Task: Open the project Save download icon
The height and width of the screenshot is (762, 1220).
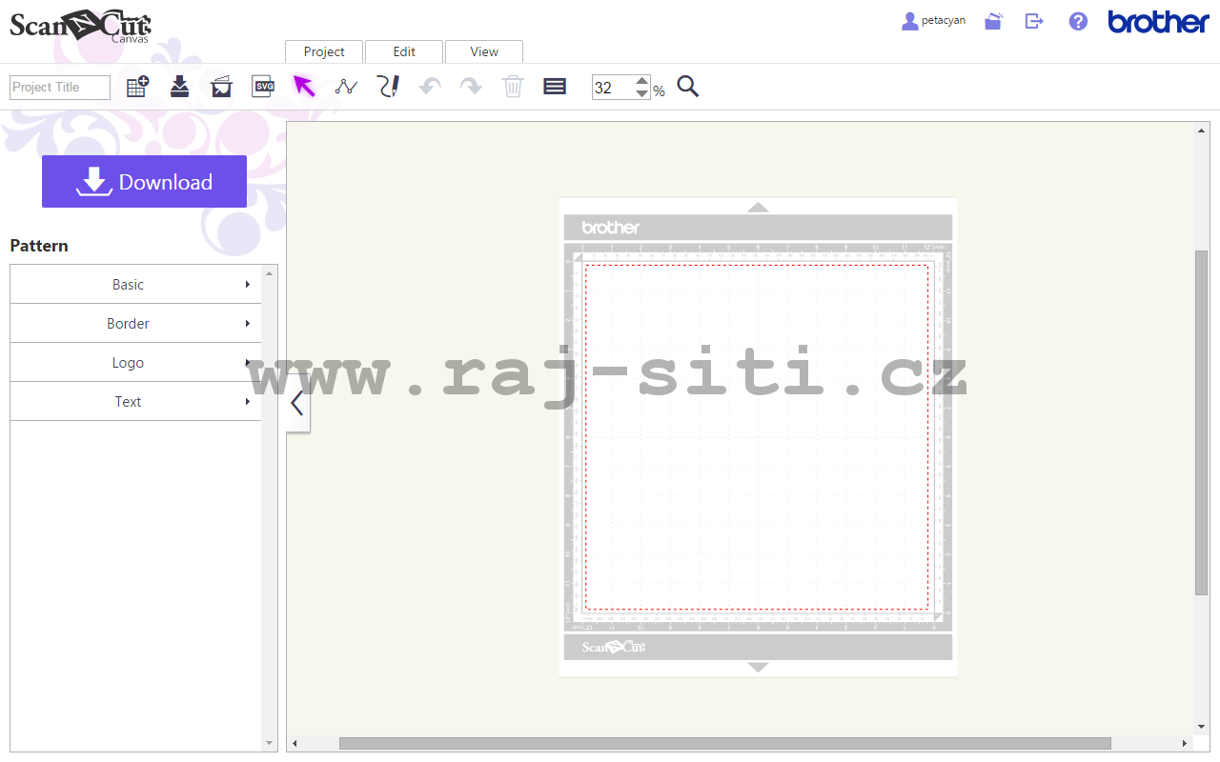Action: click(179, 86)
